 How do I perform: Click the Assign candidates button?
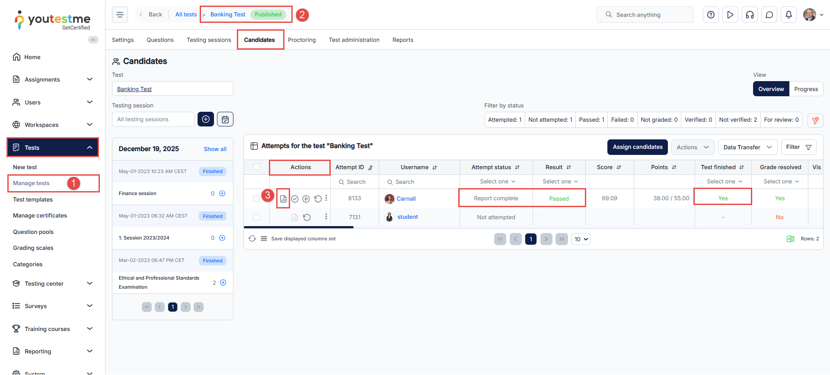[637, 147]
